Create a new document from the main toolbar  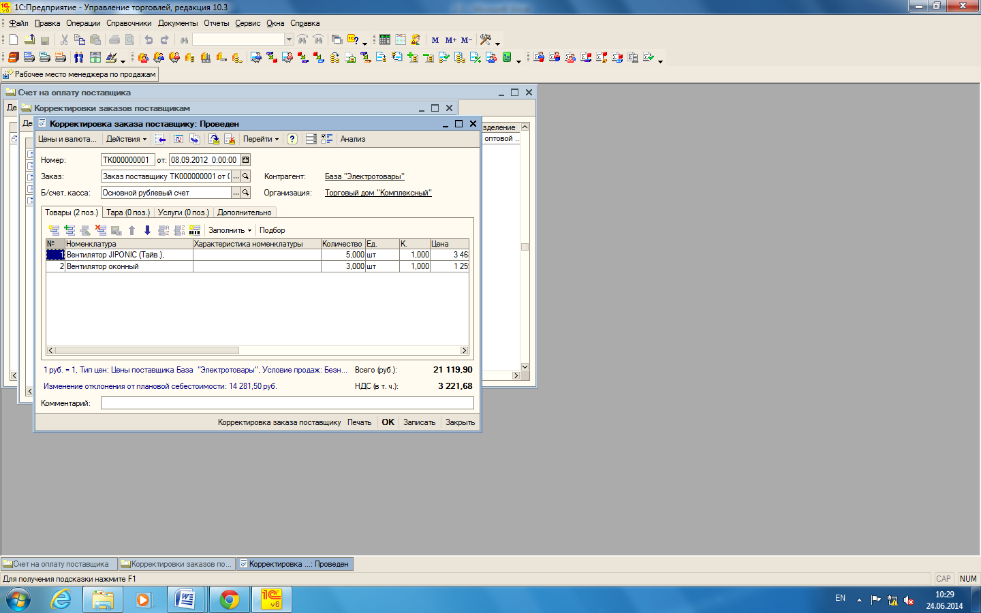click(x=13, y=40)
